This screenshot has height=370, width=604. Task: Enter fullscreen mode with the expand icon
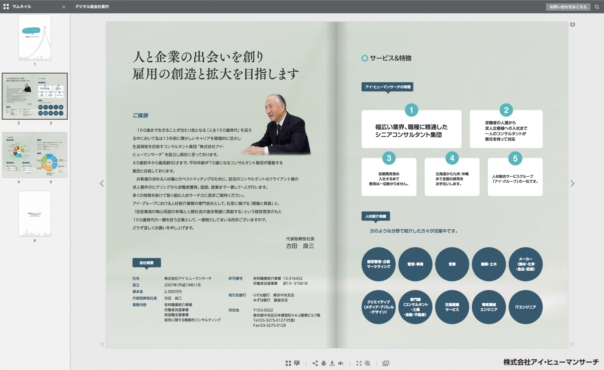pos(359,363)
